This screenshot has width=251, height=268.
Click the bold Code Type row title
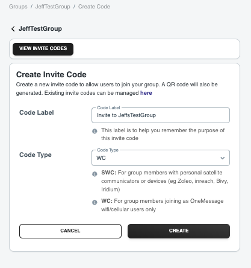[36, 155]
